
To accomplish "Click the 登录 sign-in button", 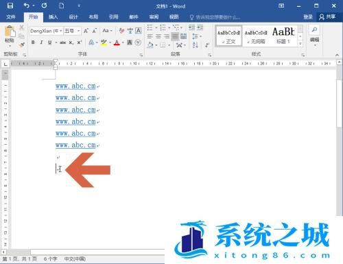I will [x=308, y=17].
